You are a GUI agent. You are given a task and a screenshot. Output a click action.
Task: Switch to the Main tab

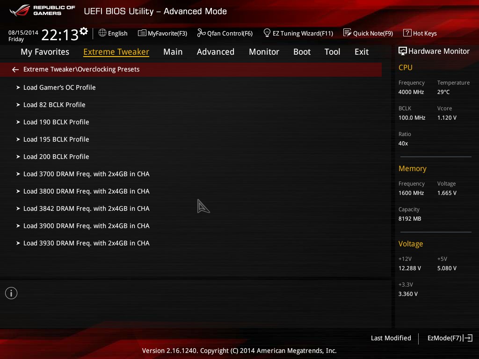tap(173, 52)
